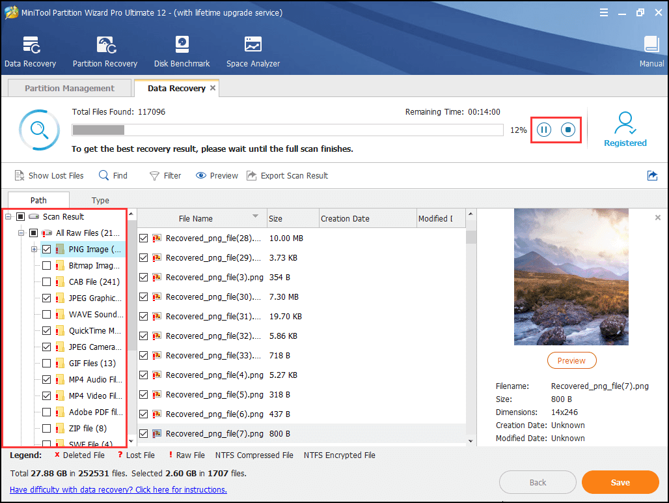
Task: Uncheck the MP4 Video File checkbox
Action: click(x=46, y=396)
